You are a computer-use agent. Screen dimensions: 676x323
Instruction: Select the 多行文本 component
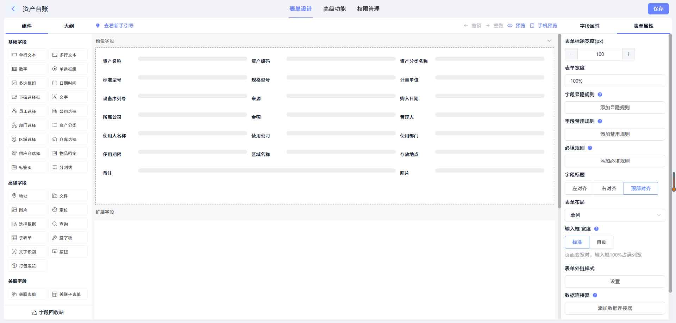[x=68, y=55]
